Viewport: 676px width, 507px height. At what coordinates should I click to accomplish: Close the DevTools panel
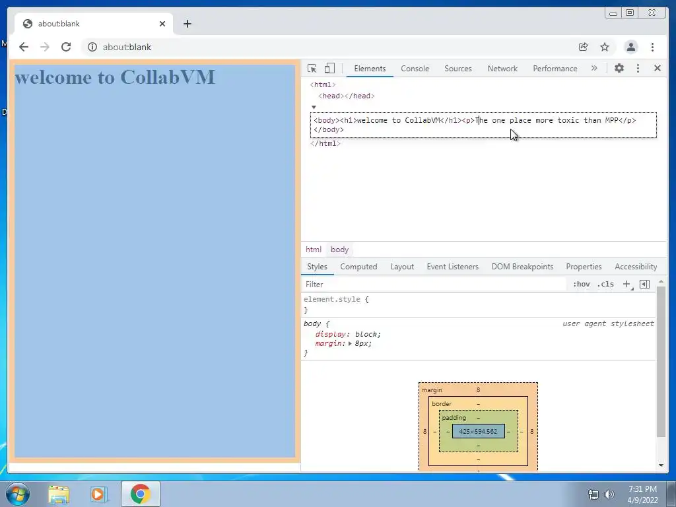point(658,68)
